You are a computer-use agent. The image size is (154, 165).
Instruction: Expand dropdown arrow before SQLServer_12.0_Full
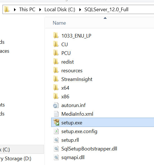coord(80,10)
